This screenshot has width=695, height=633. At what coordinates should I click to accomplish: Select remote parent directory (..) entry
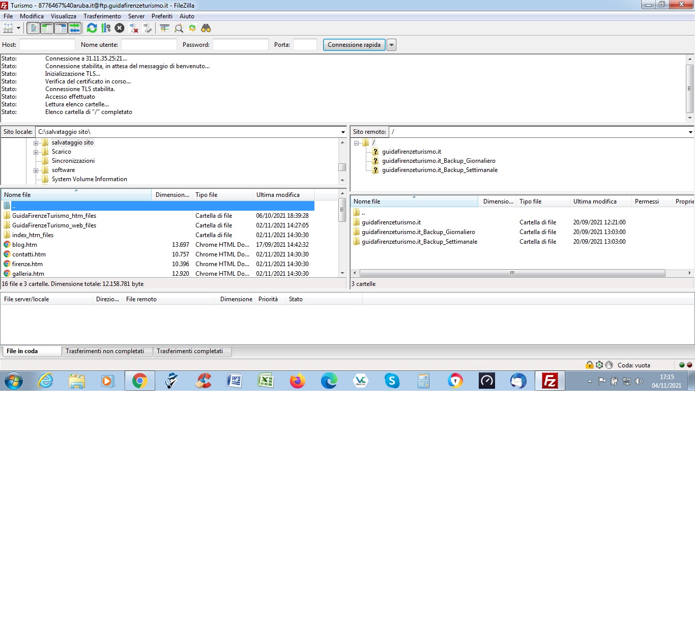click(363, 213)
